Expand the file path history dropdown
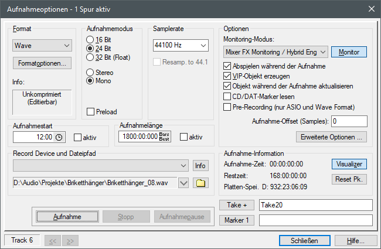Screen dimensions: 381x249 183,183
